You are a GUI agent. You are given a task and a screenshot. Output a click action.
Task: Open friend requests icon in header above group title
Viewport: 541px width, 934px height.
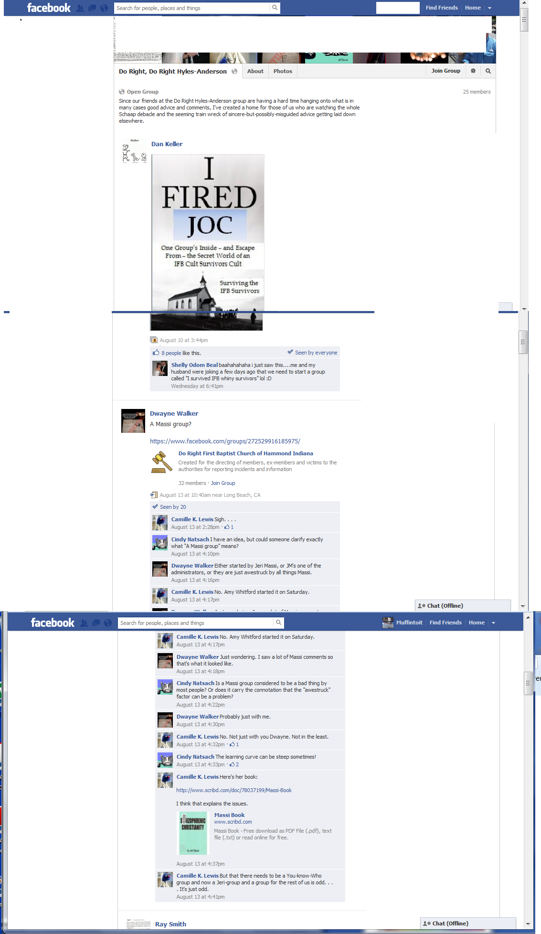pyautogui.click(x=80, y=8)
